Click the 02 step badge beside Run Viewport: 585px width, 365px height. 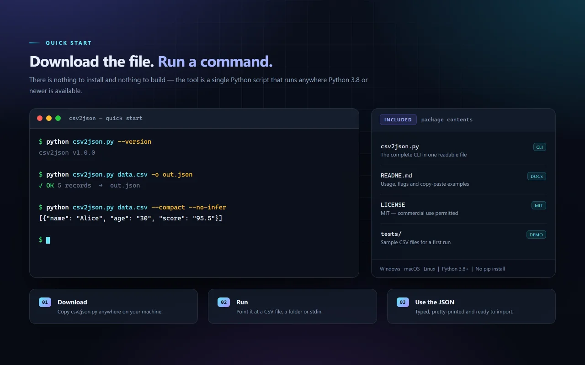[x=224, y=302]
